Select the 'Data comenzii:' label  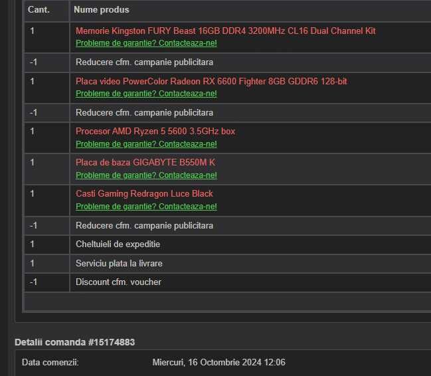click(x=50, y=363)
